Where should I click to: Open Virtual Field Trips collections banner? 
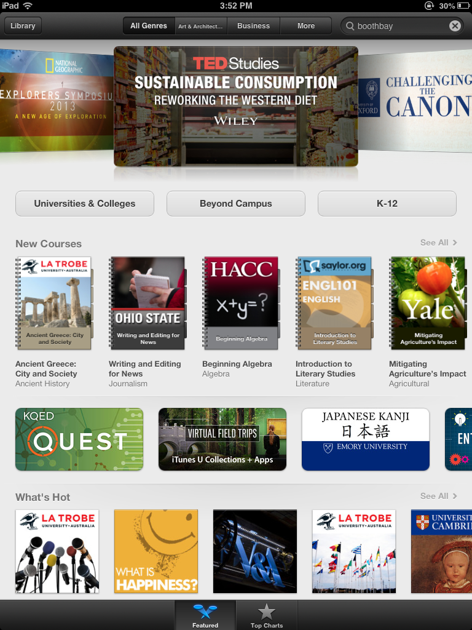(222, 439)
